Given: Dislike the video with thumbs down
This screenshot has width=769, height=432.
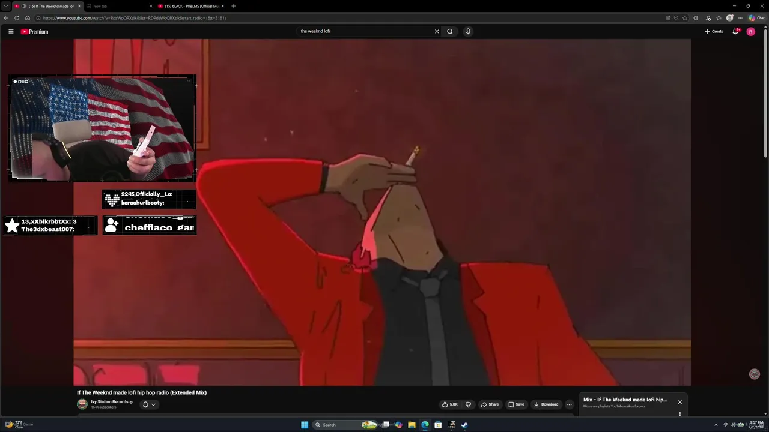Looking at the screenshot, I should [x=469, y=404].
